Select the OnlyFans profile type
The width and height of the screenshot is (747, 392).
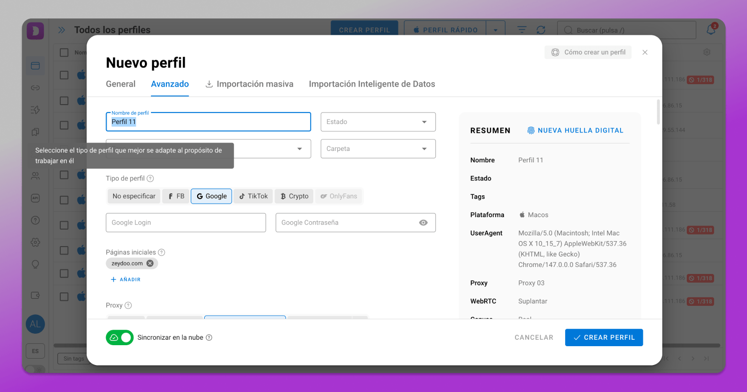pos(339,196)
